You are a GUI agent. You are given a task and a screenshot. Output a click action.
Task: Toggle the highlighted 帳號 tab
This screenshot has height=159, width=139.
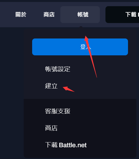point(80,15)
